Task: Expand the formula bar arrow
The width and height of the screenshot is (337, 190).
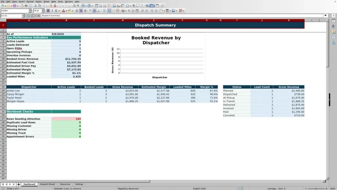Action: [x=325, y=16]
